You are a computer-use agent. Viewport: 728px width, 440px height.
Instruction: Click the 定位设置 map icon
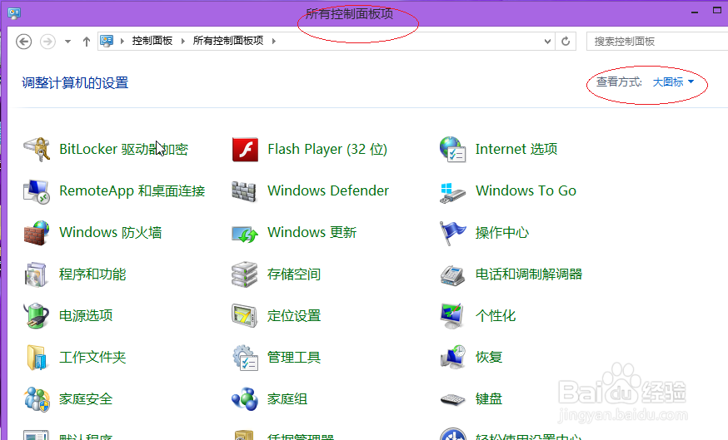(x=244, y=316)
